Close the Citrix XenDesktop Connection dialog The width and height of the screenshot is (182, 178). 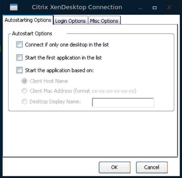[169, 7]
